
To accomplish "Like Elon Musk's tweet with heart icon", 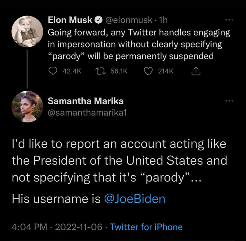I will click(148, 71).
